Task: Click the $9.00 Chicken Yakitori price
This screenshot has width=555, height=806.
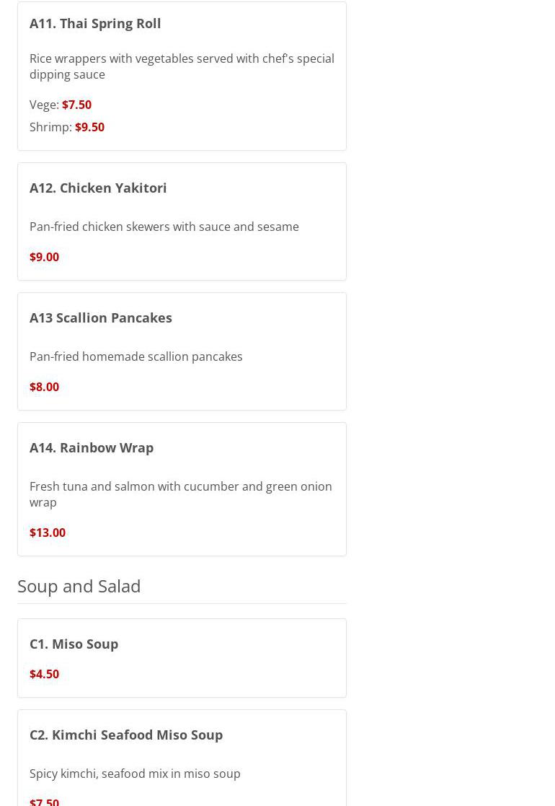Action: pos(44,257)
